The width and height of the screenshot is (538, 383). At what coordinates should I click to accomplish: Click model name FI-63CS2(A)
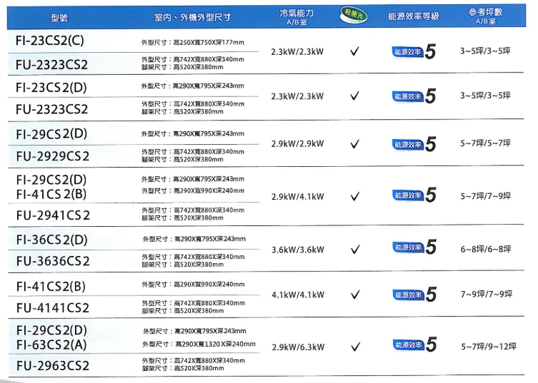tap(51, 346)
